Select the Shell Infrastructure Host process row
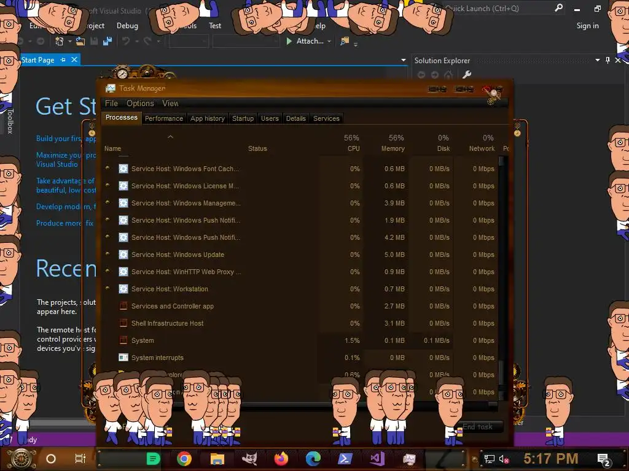Viewport: 629px width, 471px height. point(300,323)
